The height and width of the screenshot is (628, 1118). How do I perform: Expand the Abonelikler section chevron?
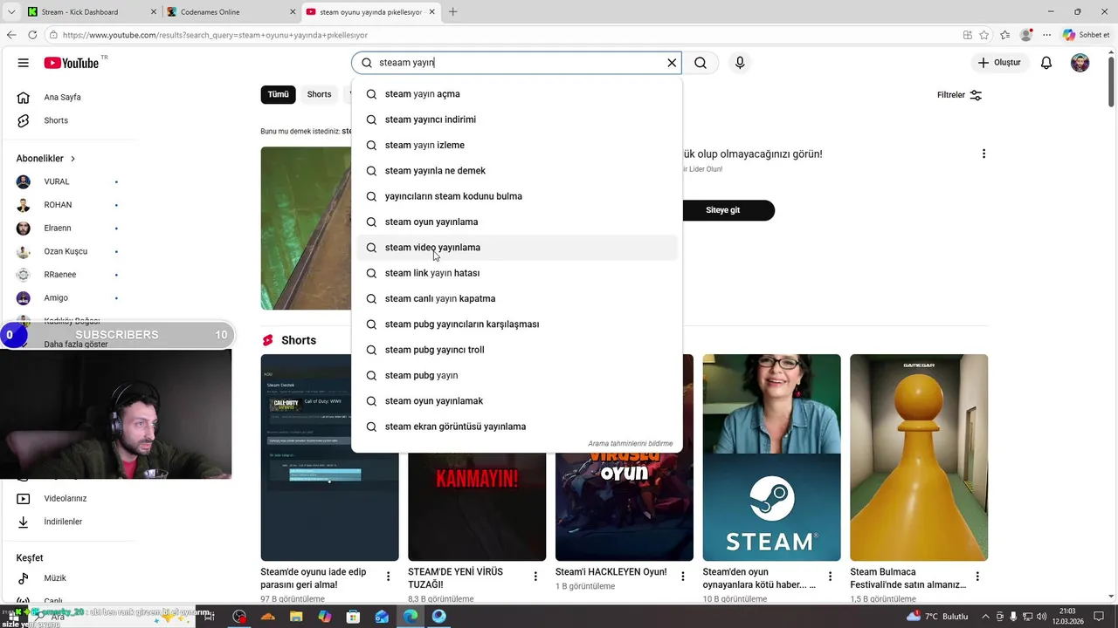72,159
